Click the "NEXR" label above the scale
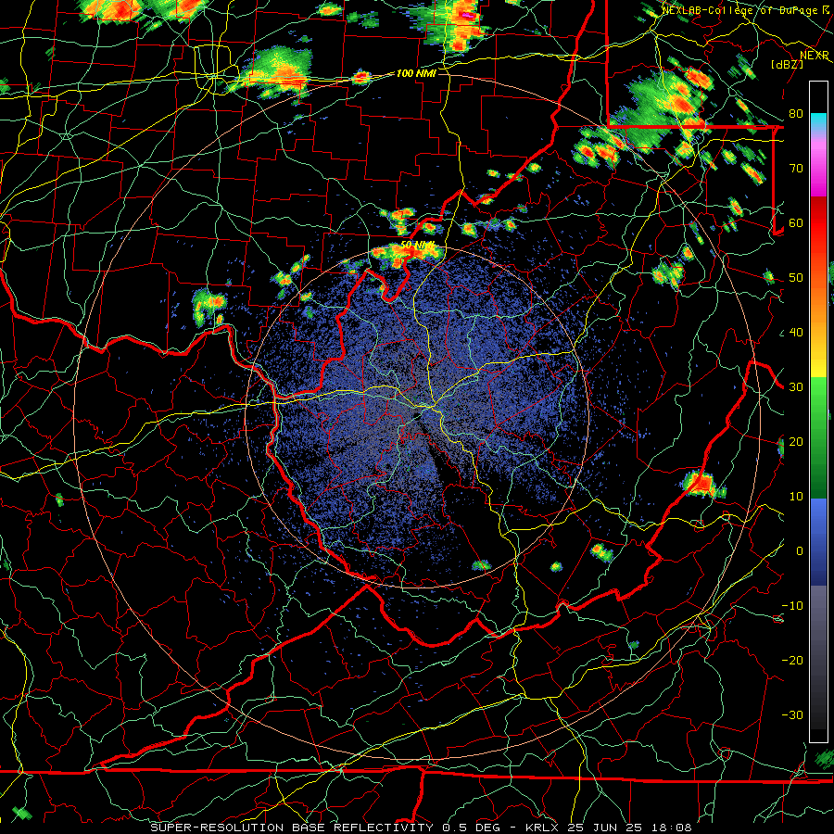 point(815,56)
